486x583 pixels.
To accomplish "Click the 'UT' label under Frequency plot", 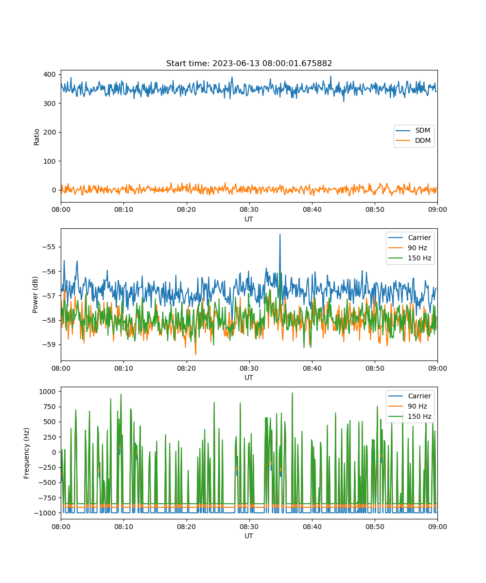I will 249,536.
